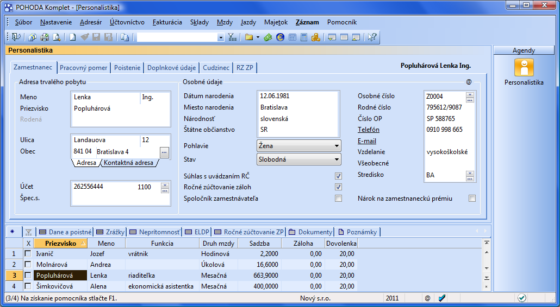Click the @ icon in Osobné údaje header

[469, 82]
